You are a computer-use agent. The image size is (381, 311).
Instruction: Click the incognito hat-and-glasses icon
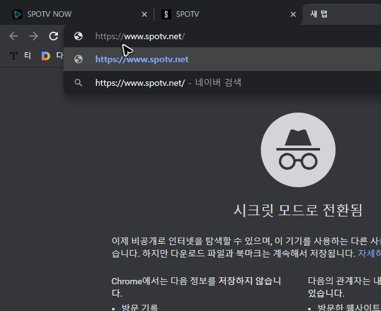coord(298,150)
